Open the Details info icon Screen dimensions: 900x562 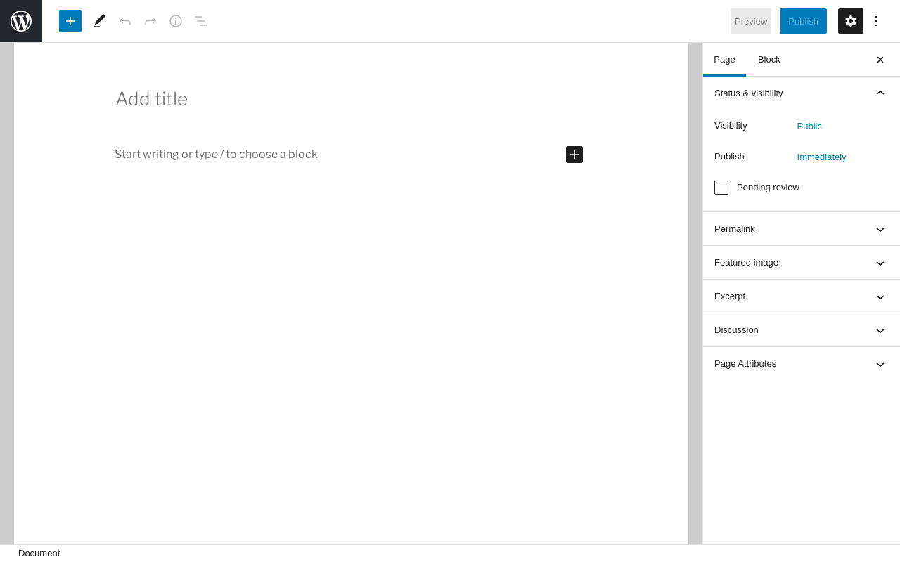[x=176, y=21]
